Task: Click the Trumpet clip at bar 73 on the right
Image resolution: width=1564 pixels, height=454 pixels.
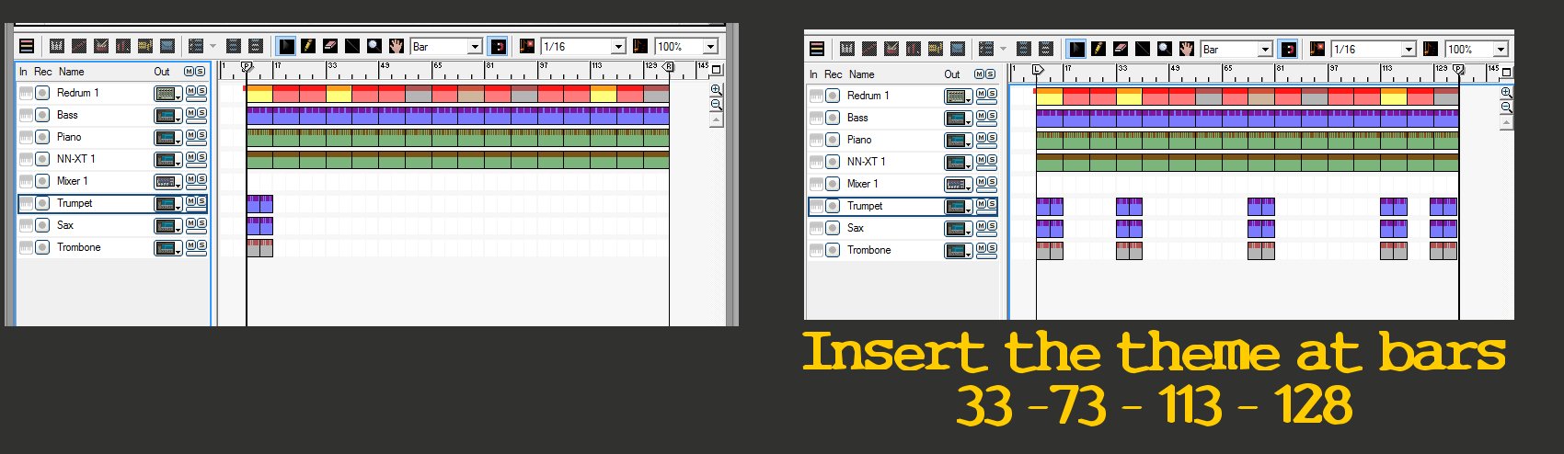Action: click(1260, 206)
